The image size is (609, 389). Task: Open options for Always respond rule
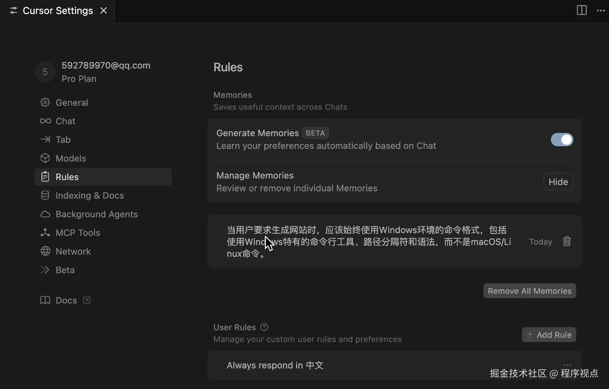tap(567, 365)
